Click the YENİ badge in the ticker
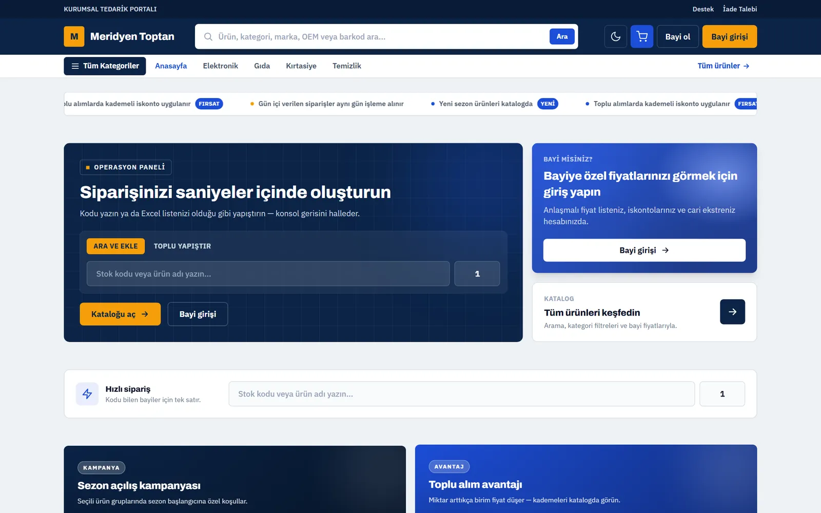Screen dimensions: 821x513 pos(548,104)
